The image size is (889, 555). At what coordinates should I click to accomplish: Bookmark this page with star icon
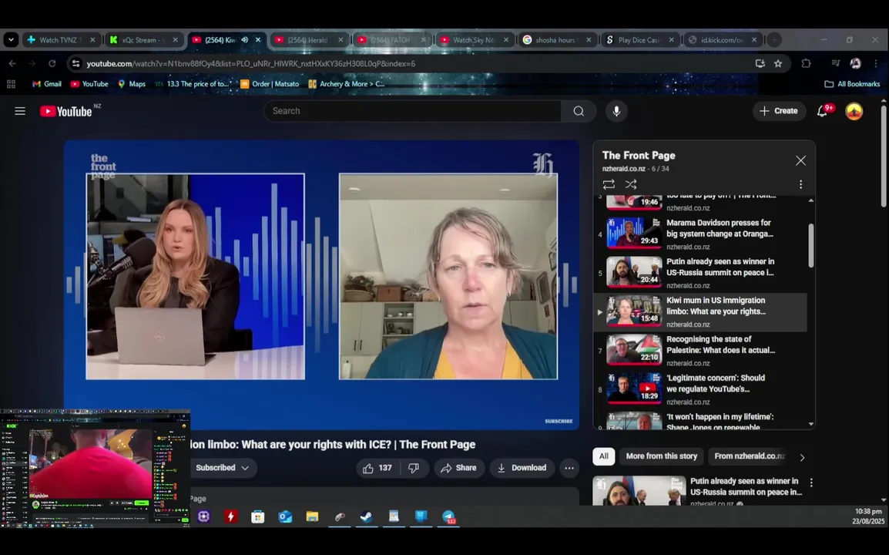tap(778, 63)
